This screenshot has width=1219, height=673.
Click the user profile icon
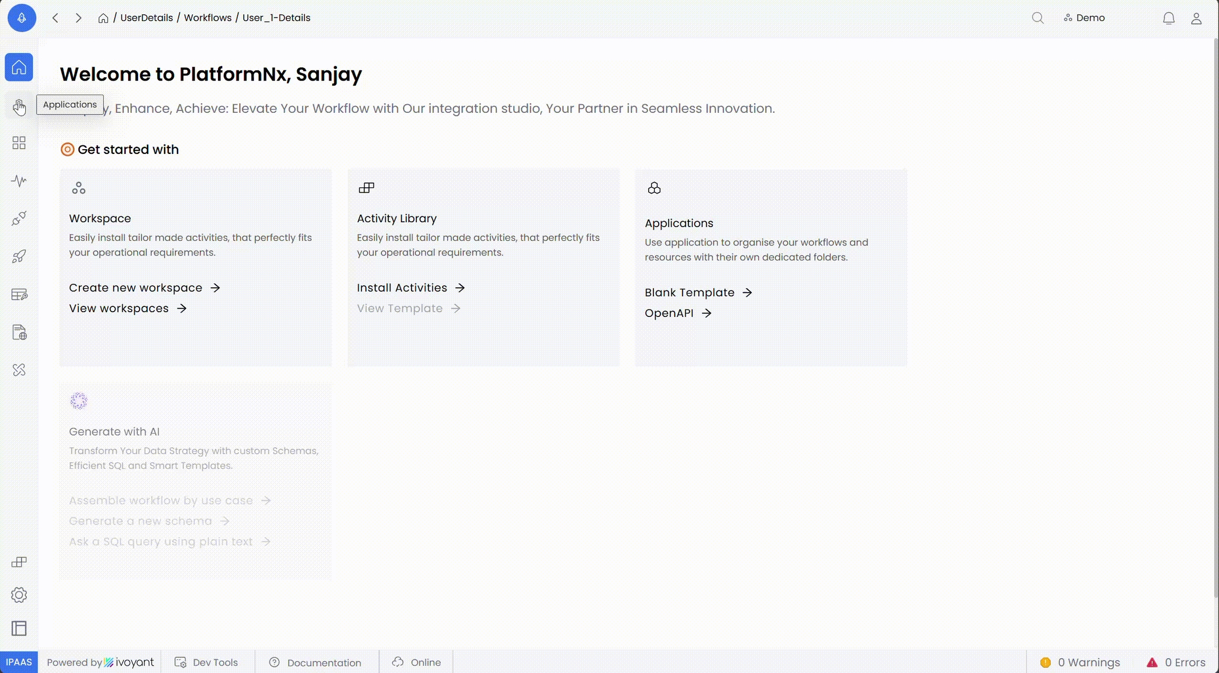click(x=1196, y=19)
